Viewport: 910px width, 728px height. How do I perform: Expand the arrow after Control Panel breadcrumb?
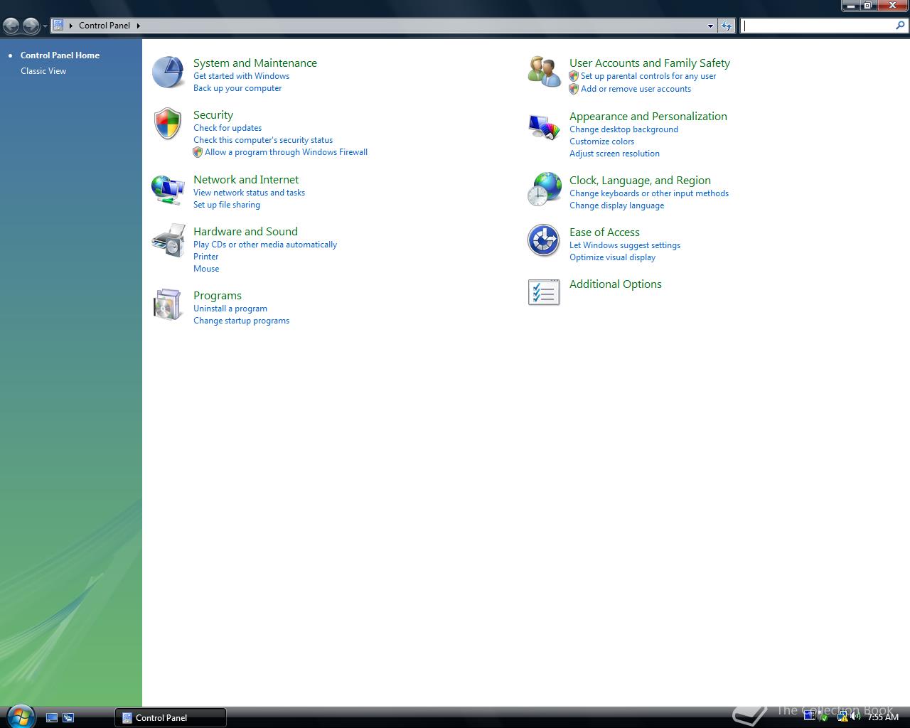[138, 26]
